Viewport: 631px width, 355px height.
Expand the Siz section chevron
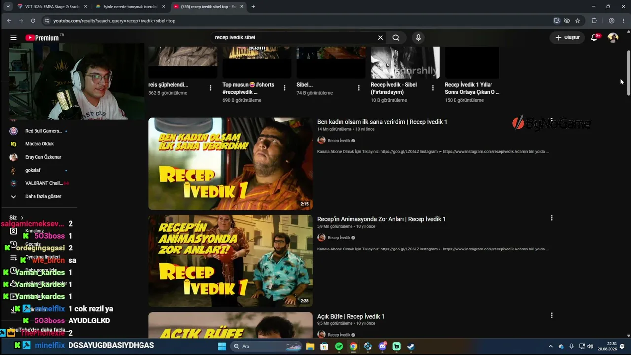click(22, 218)
